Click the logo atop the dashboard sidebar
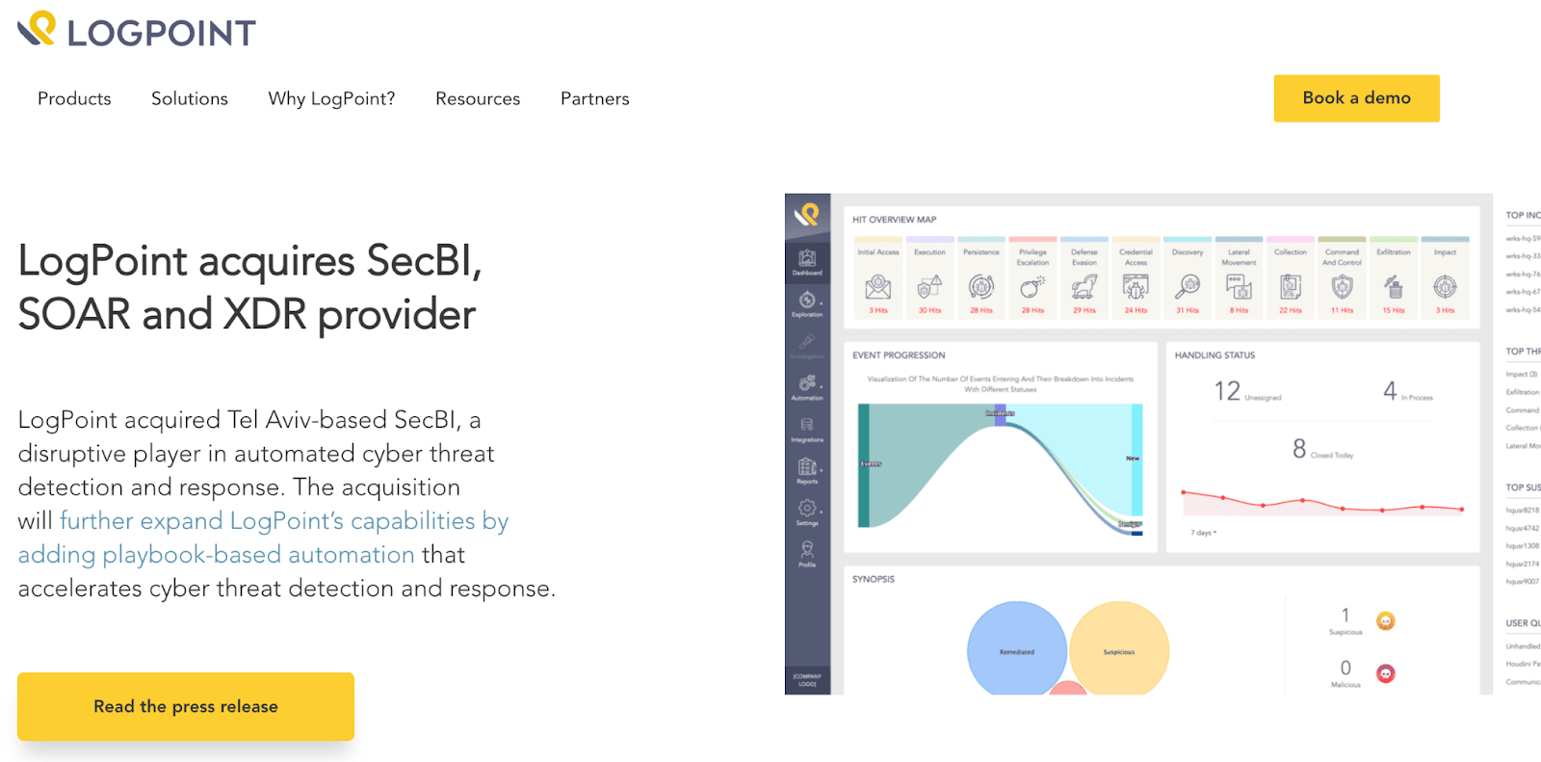 pos(807,215)
